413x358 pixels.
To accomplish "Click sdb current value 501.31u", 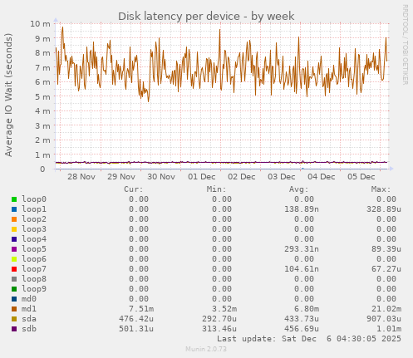I will (x=136, y=329).
